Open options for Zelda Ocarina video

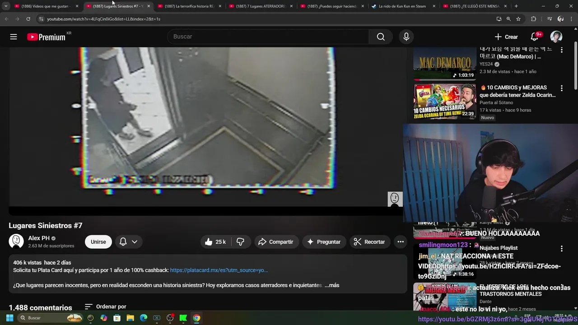[x=561, y=88]
